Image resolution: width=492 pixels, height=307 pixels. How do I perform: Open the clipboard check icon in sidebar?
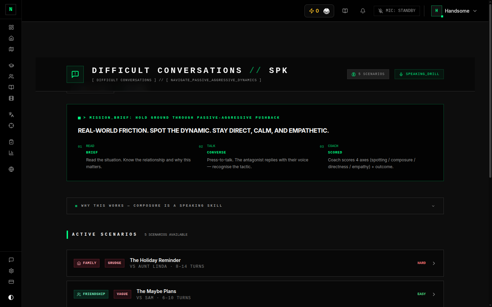click(x=11, y=142)
